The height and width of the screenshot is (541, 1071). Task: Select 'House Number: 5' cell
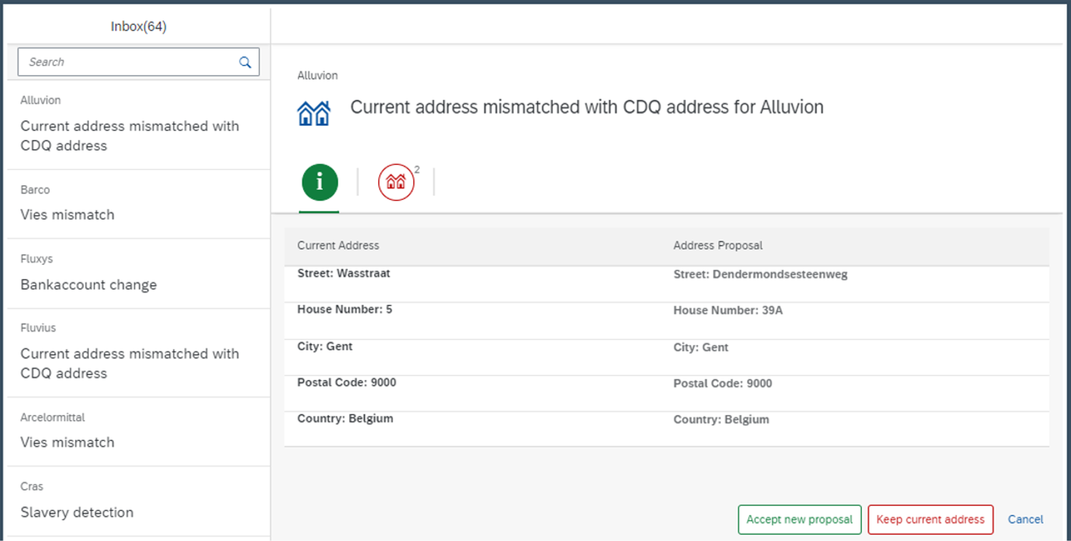[345, 309]
